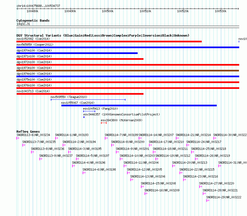Screen dimensions: 247x216
Task: Click the SNORD114-4 gene arrow glyph
Action: [74, 166]
